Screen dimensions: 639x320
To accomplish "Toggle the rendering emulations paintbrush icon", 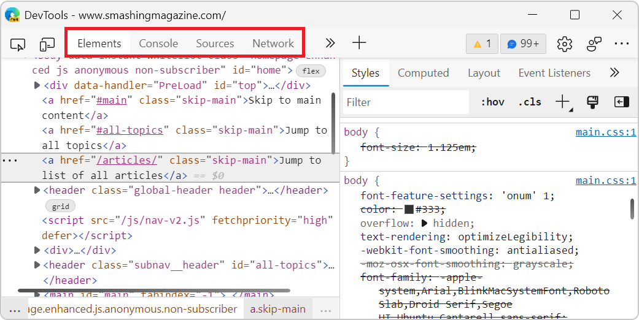I will [x=592, y=102].
